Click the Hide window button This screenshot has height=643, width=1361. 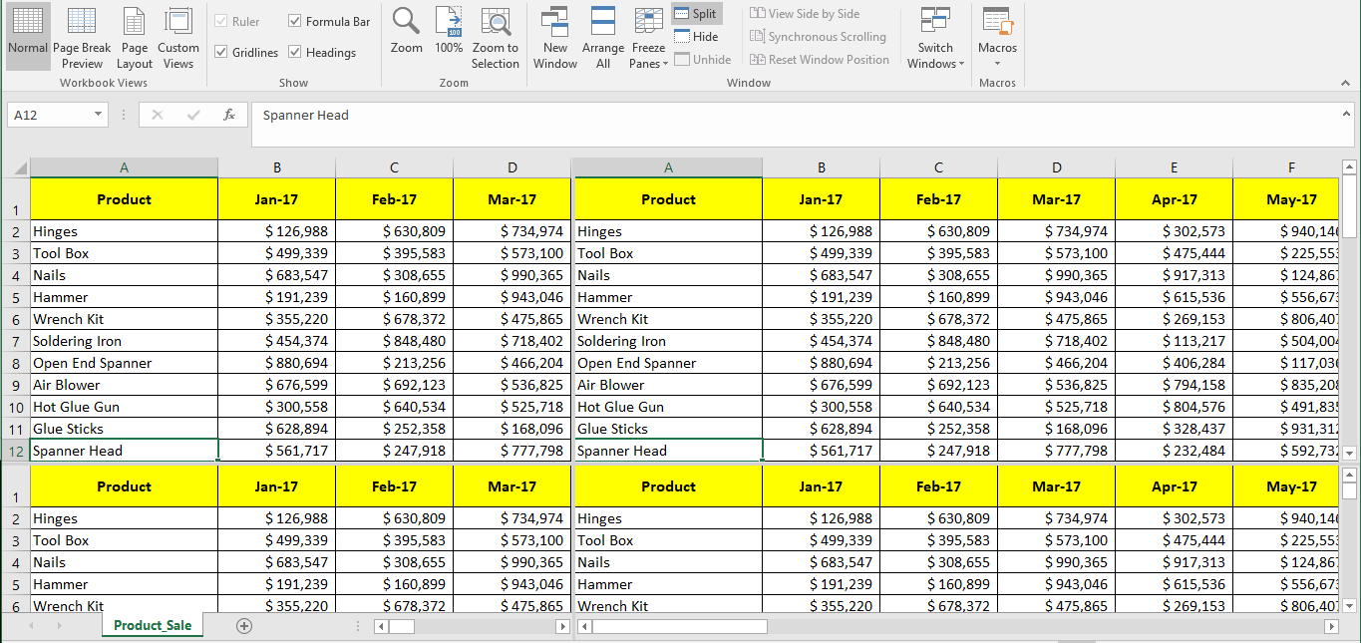(695, 37)
